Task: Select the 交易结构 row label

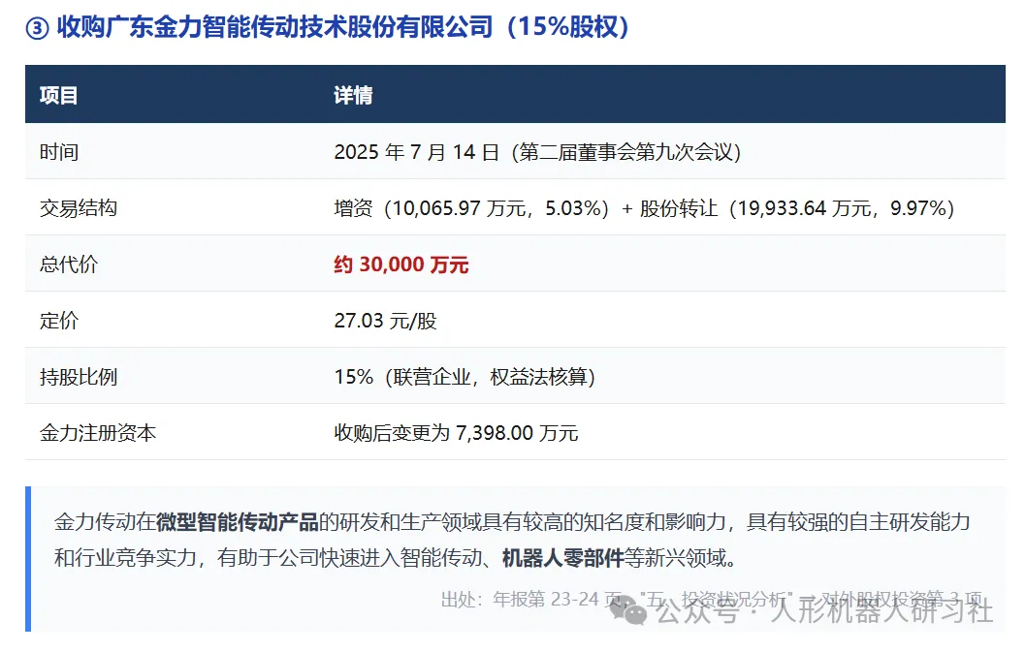Action: [x=79, y=208]
